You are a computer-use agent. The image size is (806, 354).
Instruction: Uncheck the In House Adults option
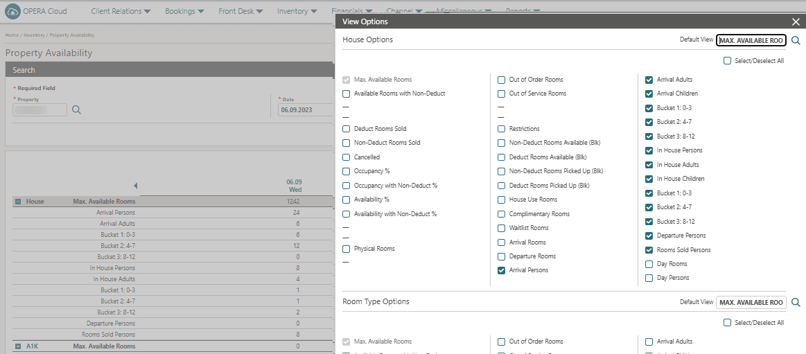coord(649,165)
